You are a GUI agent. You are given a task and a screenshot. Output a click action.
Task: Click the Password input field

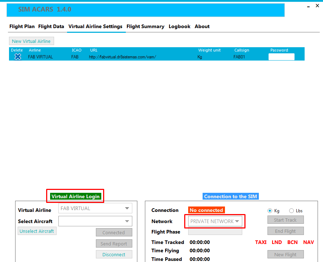click(282, 57)
